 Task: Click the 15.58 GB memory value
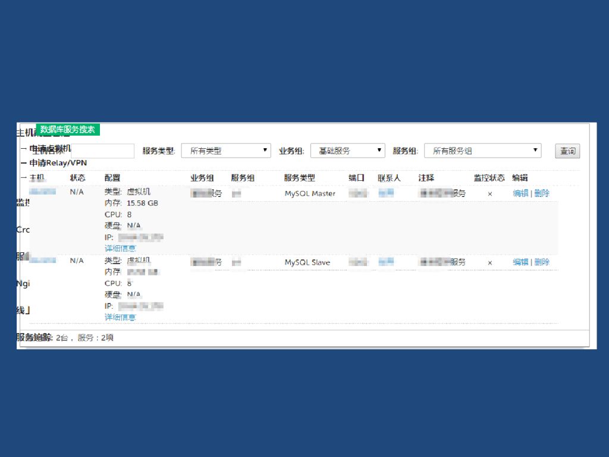(x=142, y=204)
